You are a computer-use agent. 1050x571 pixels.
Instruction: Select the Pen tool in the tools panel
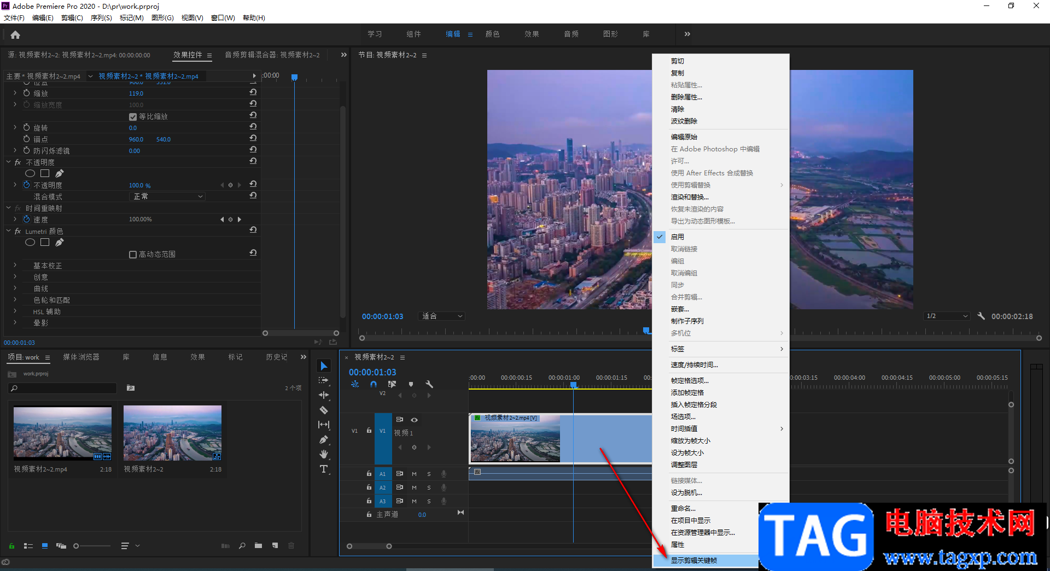pos(324,439)
